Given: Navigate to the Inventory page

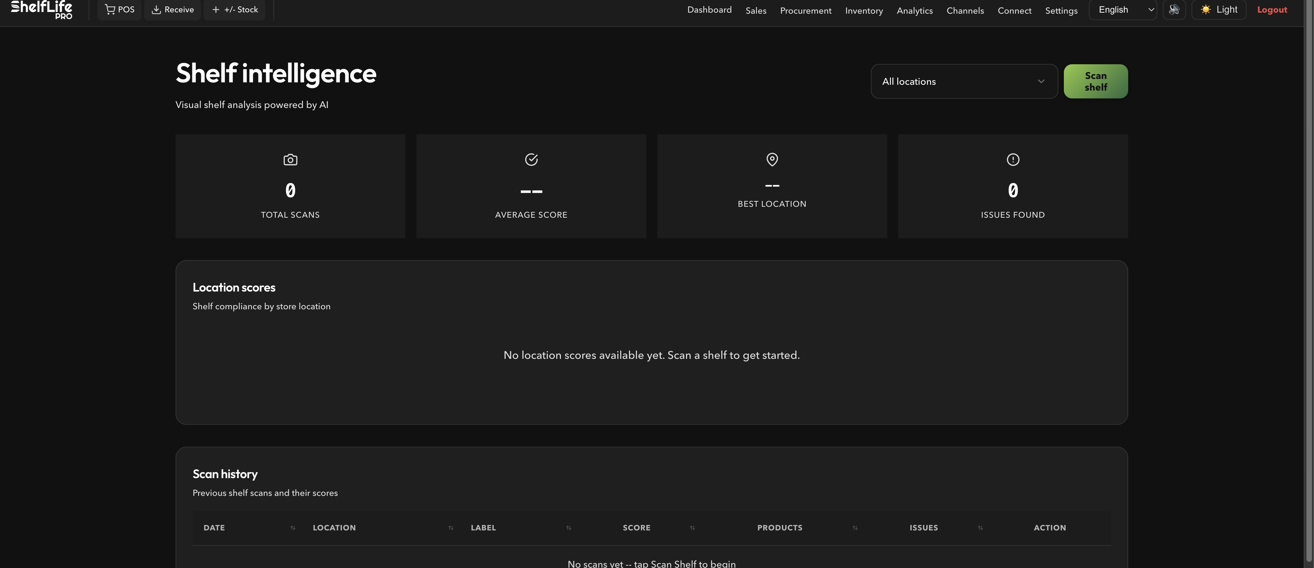Looking at the screenshot, I should click(x=864, y=10).
